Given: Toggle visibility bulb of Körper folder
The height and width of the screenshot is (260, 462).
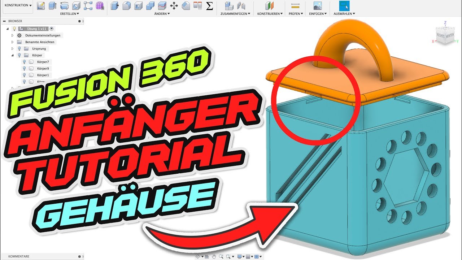Looking at the screenshot, I should pos(19,55).
